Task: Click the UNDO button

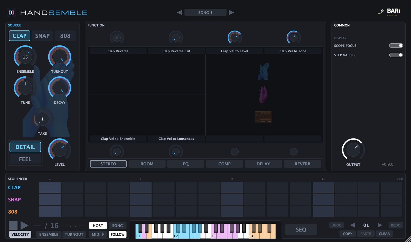Action: (337, 225)
